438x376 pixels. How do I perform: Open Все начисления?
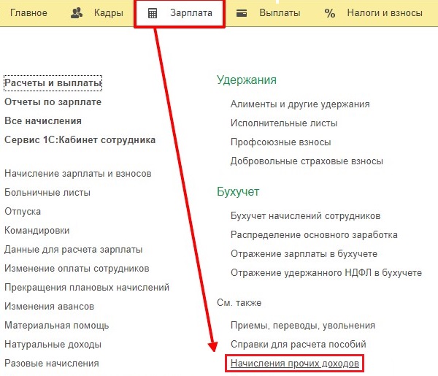pyautogui.click(x=43, y=121)
